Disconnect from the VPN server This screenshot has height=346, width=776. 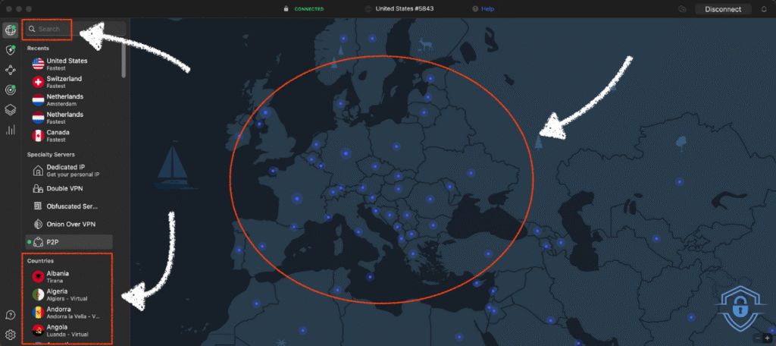coord(723,9)
